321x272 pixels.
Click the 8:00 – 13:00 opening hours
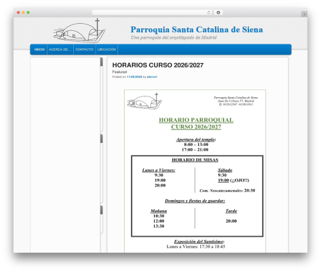pos(196,145)
